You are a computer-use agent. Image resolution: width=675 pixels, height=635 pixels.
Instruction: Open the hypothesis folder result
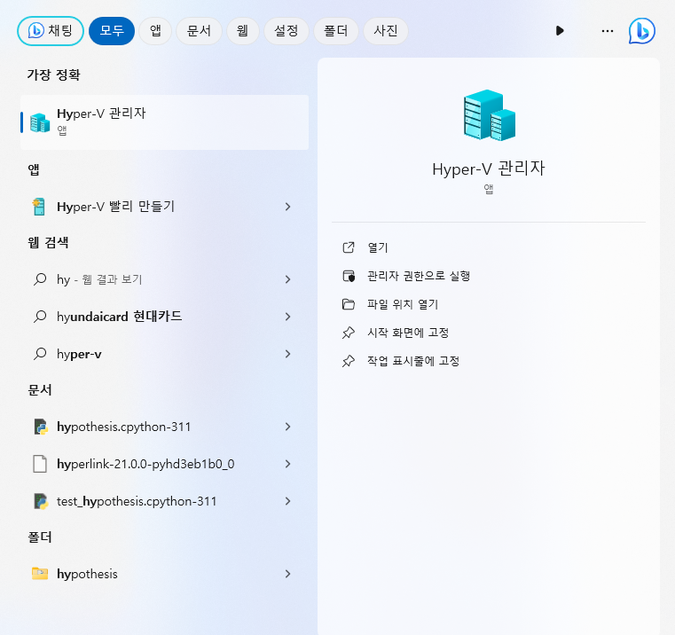pos(164,574)
